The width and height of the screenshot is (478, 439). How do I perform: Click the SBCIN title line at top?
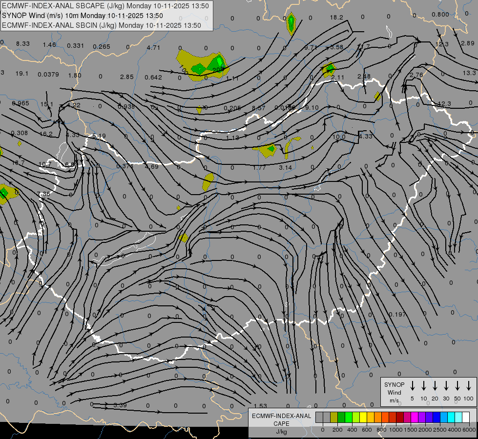tap(102, 25)
